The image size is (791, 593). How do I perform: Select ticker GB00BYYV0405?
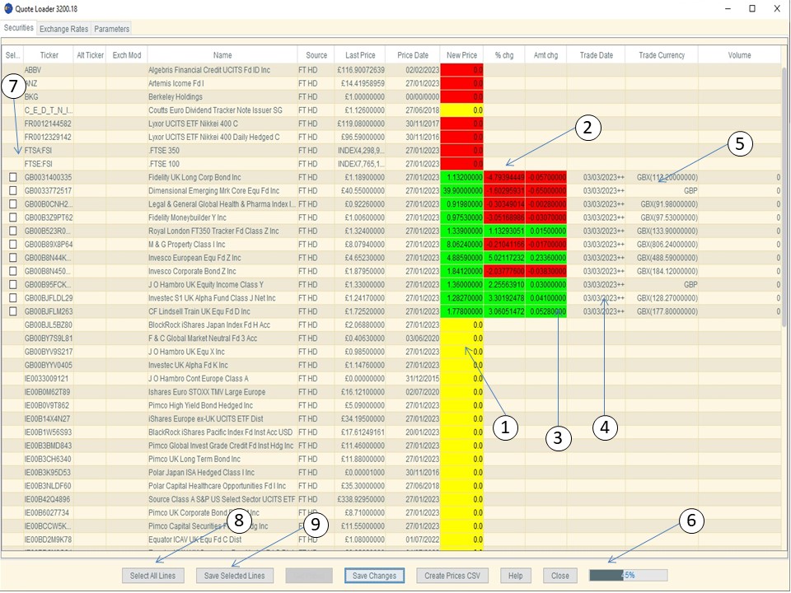click(x=48, y=365)
